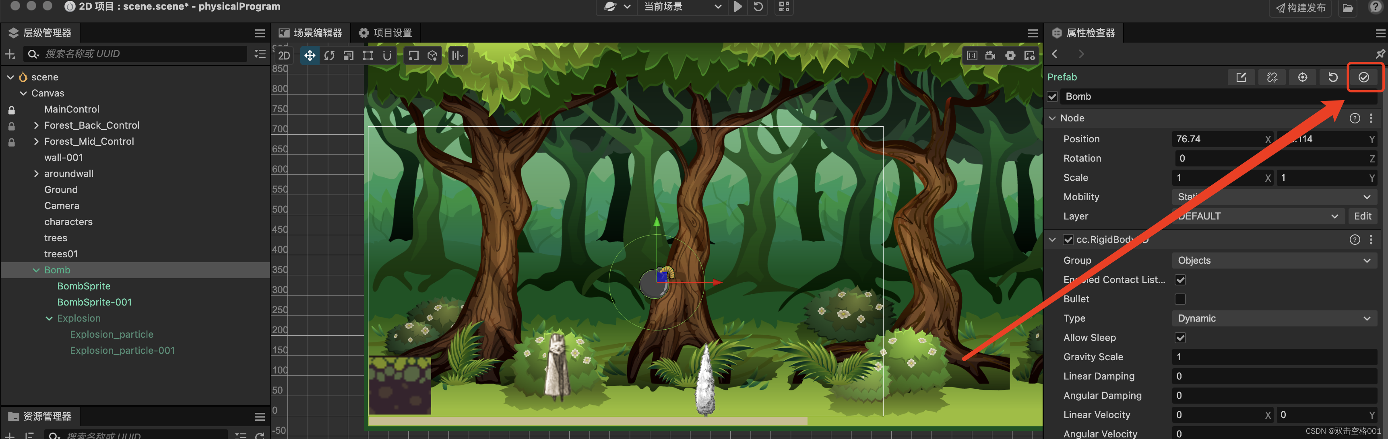The width and height of the screenshot is (1388, 439).
Task: Toggle the 2D view mode button
Action: (x=284, y=55)
